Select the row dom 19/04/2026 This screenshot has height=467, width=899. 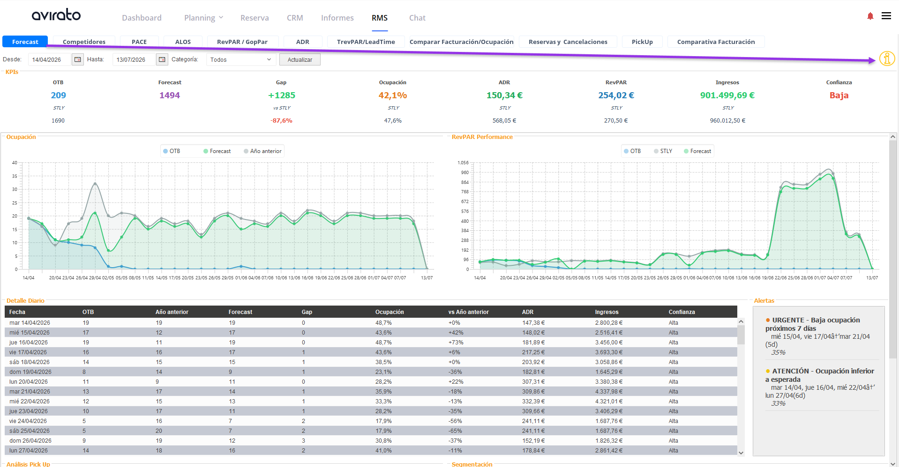[x=371, y=372]
